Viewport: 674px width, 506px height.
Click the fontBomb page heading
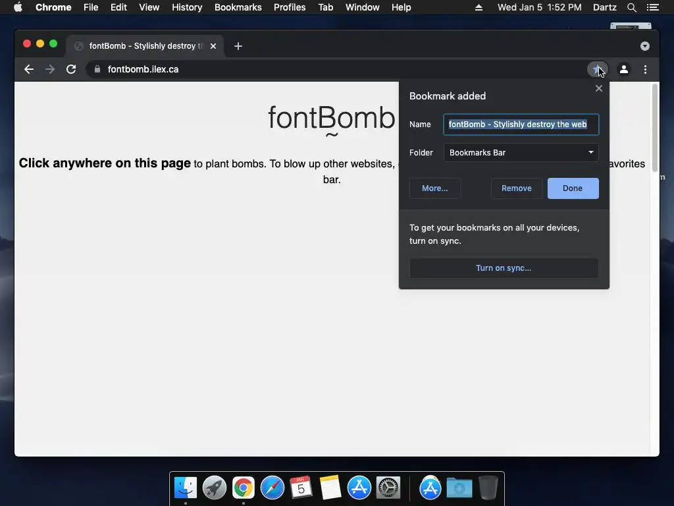(x=332, y=117)
